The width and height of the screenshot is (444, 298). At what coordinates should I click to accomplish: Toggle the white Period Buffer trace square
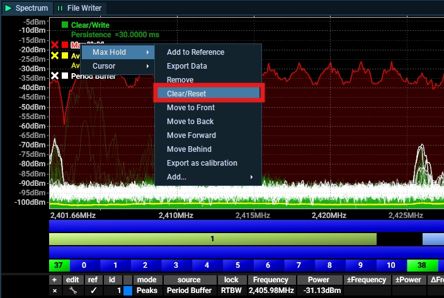65,76
